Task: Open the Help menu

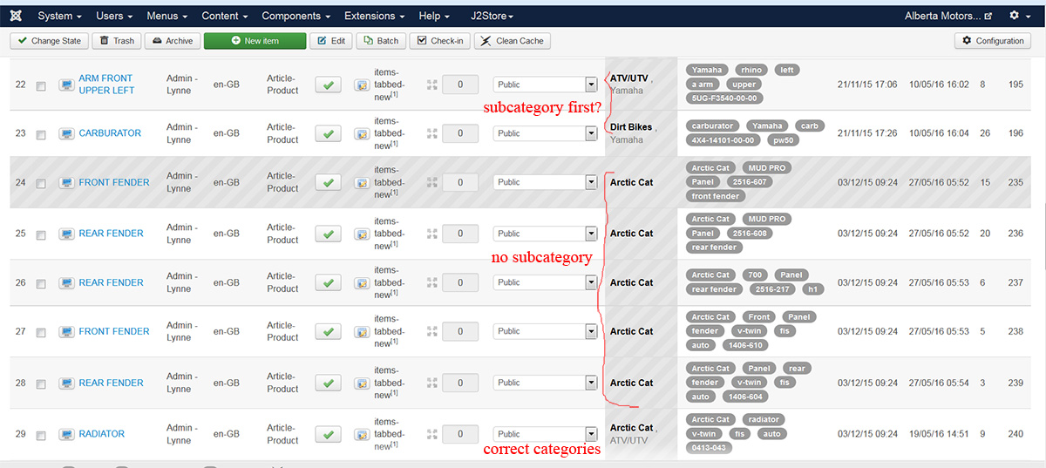Action: 434,16
